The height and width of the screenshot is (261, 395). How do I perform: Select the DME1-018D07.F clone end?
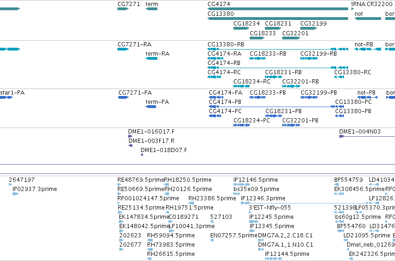pos(142,155)
